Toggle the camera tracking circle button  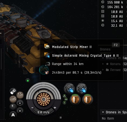point(20,103)
